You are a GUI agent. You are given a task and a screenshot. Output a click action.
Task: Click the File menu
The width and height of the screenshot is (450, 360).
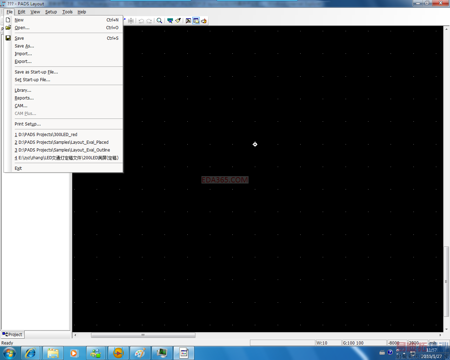[9, 12]
